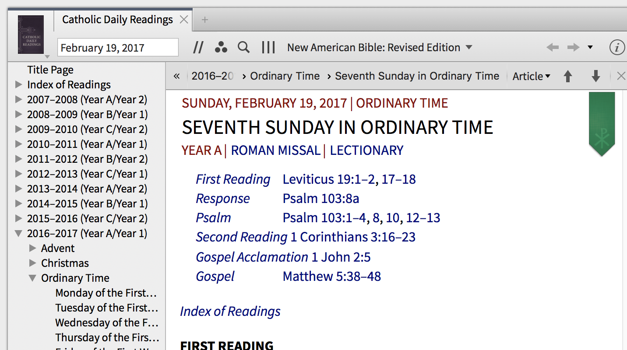The width and height of the screenshot is (627, 350).
Task: Expand 2011–2012 (Year B/Year 2)
Action: [x=18, y=159]
